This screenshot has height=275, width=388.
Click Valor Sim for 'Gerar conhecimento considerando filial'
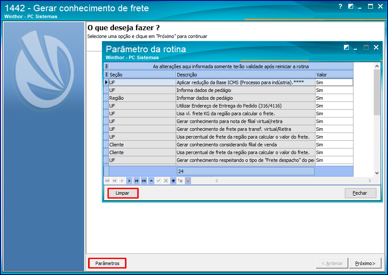[x=334, y=145]
